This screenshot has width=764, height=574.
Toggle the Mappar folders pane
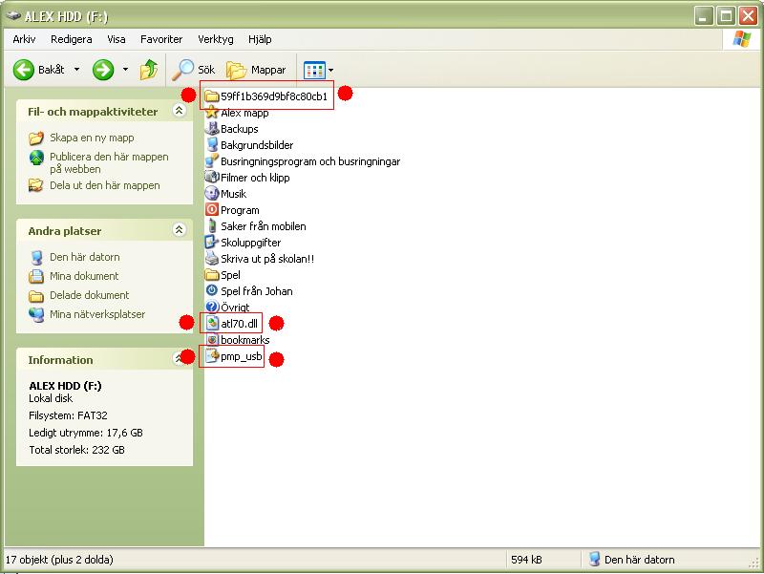tap(256, 70)
